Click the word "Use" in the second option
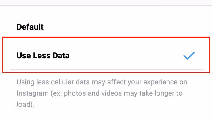This screenshot has height=121, width=212. tap(23, 56)
